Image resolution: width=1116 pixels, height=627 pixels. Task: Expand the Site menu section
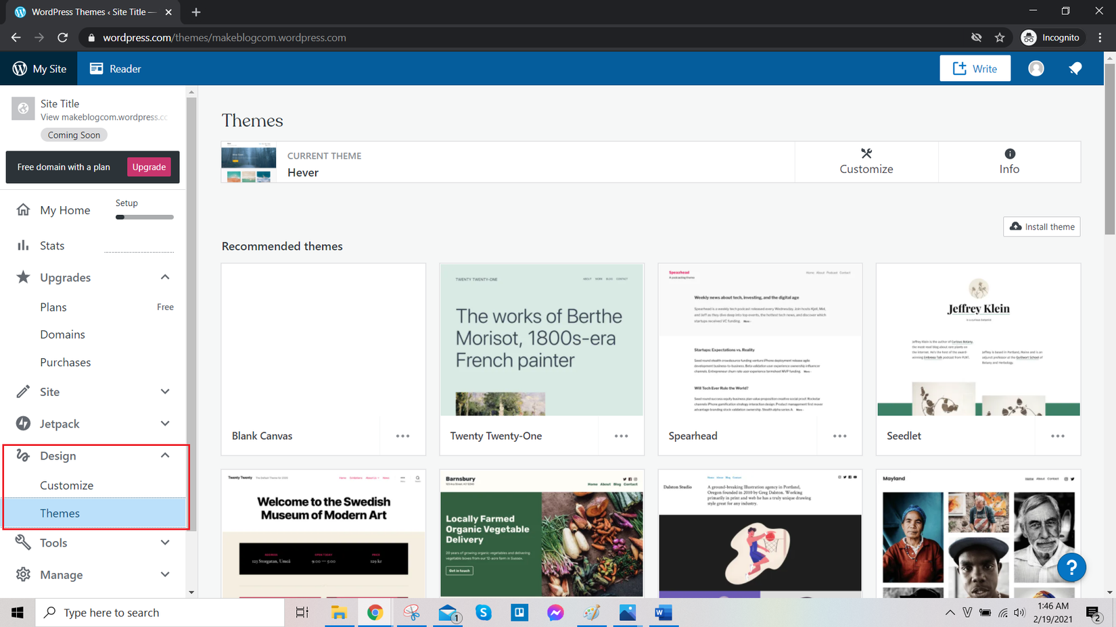(165, 392)
